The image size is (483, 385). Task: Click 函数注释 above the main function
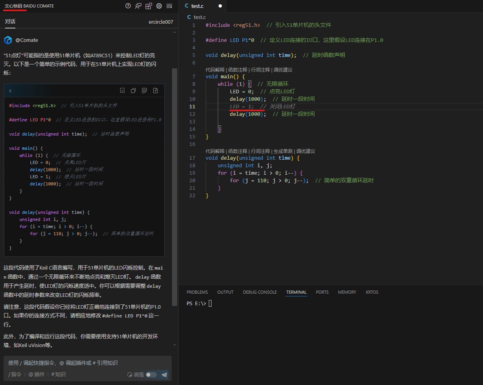[x=238, y=70]
